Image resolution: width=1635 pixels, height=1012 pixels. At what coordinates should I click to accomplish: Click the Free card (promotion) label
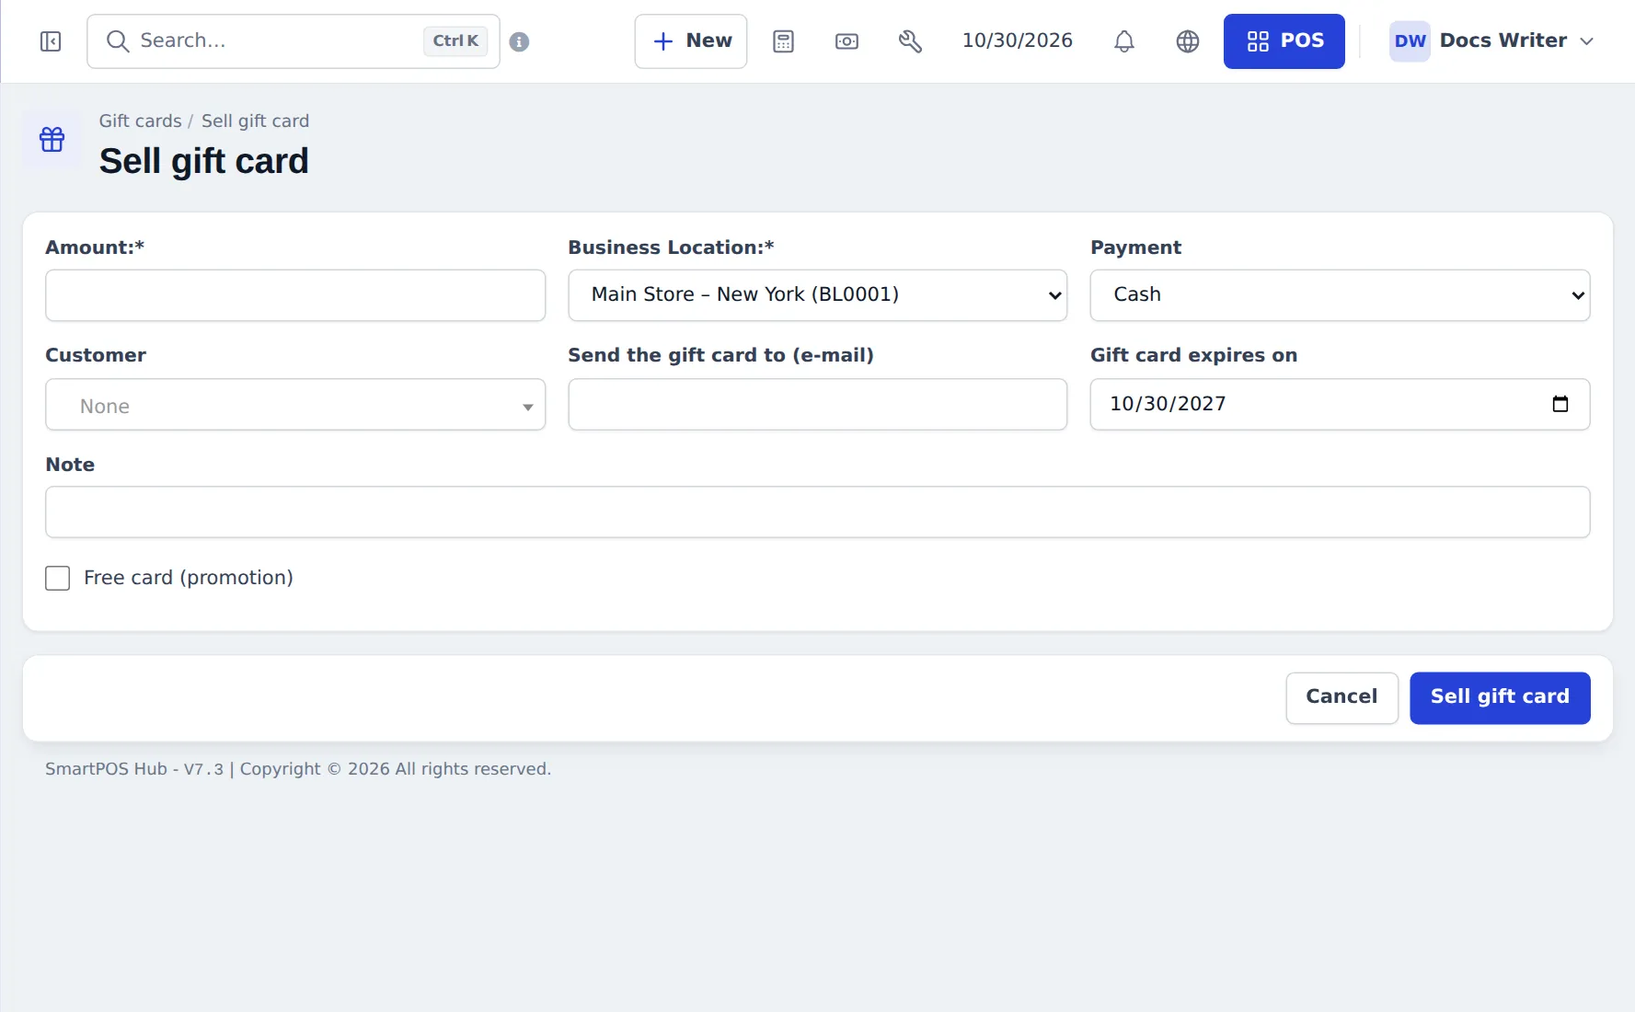click(189, 578)
